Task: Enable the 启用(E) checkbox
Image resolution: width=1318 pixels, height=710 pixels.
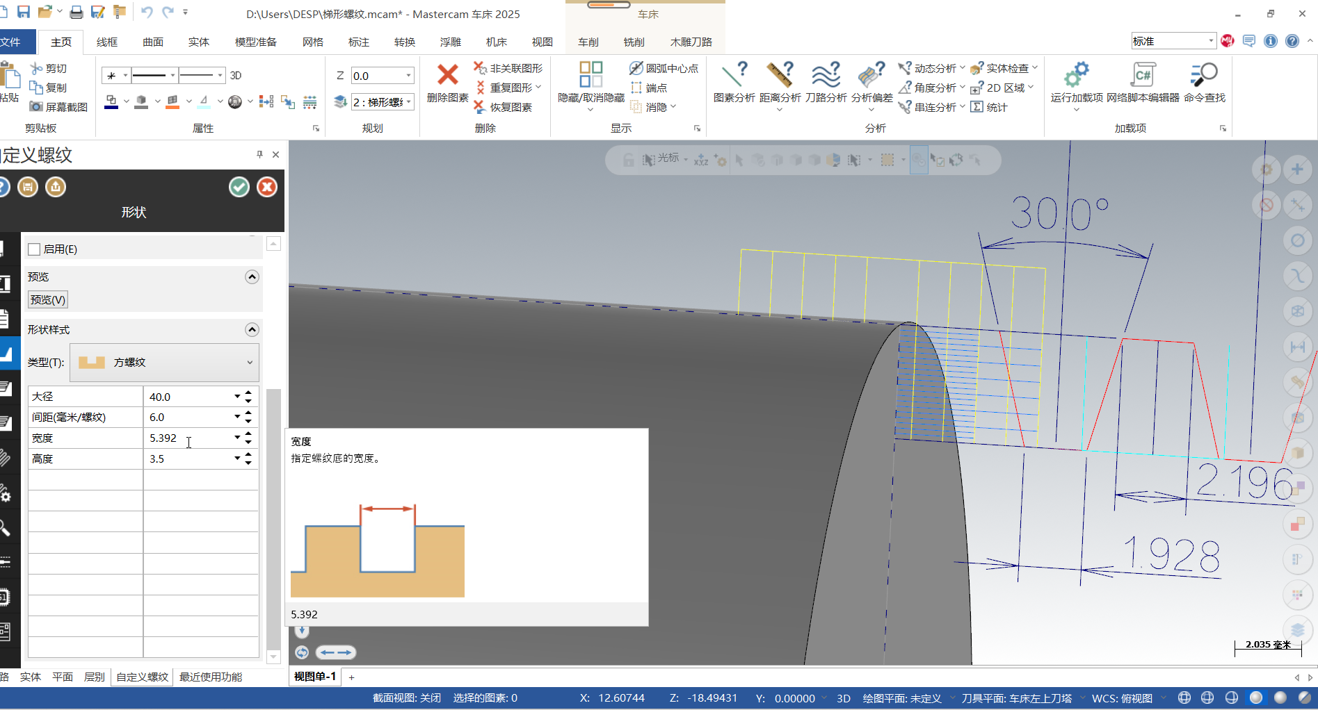Action: pyautogui.click(x=34, y=249)
